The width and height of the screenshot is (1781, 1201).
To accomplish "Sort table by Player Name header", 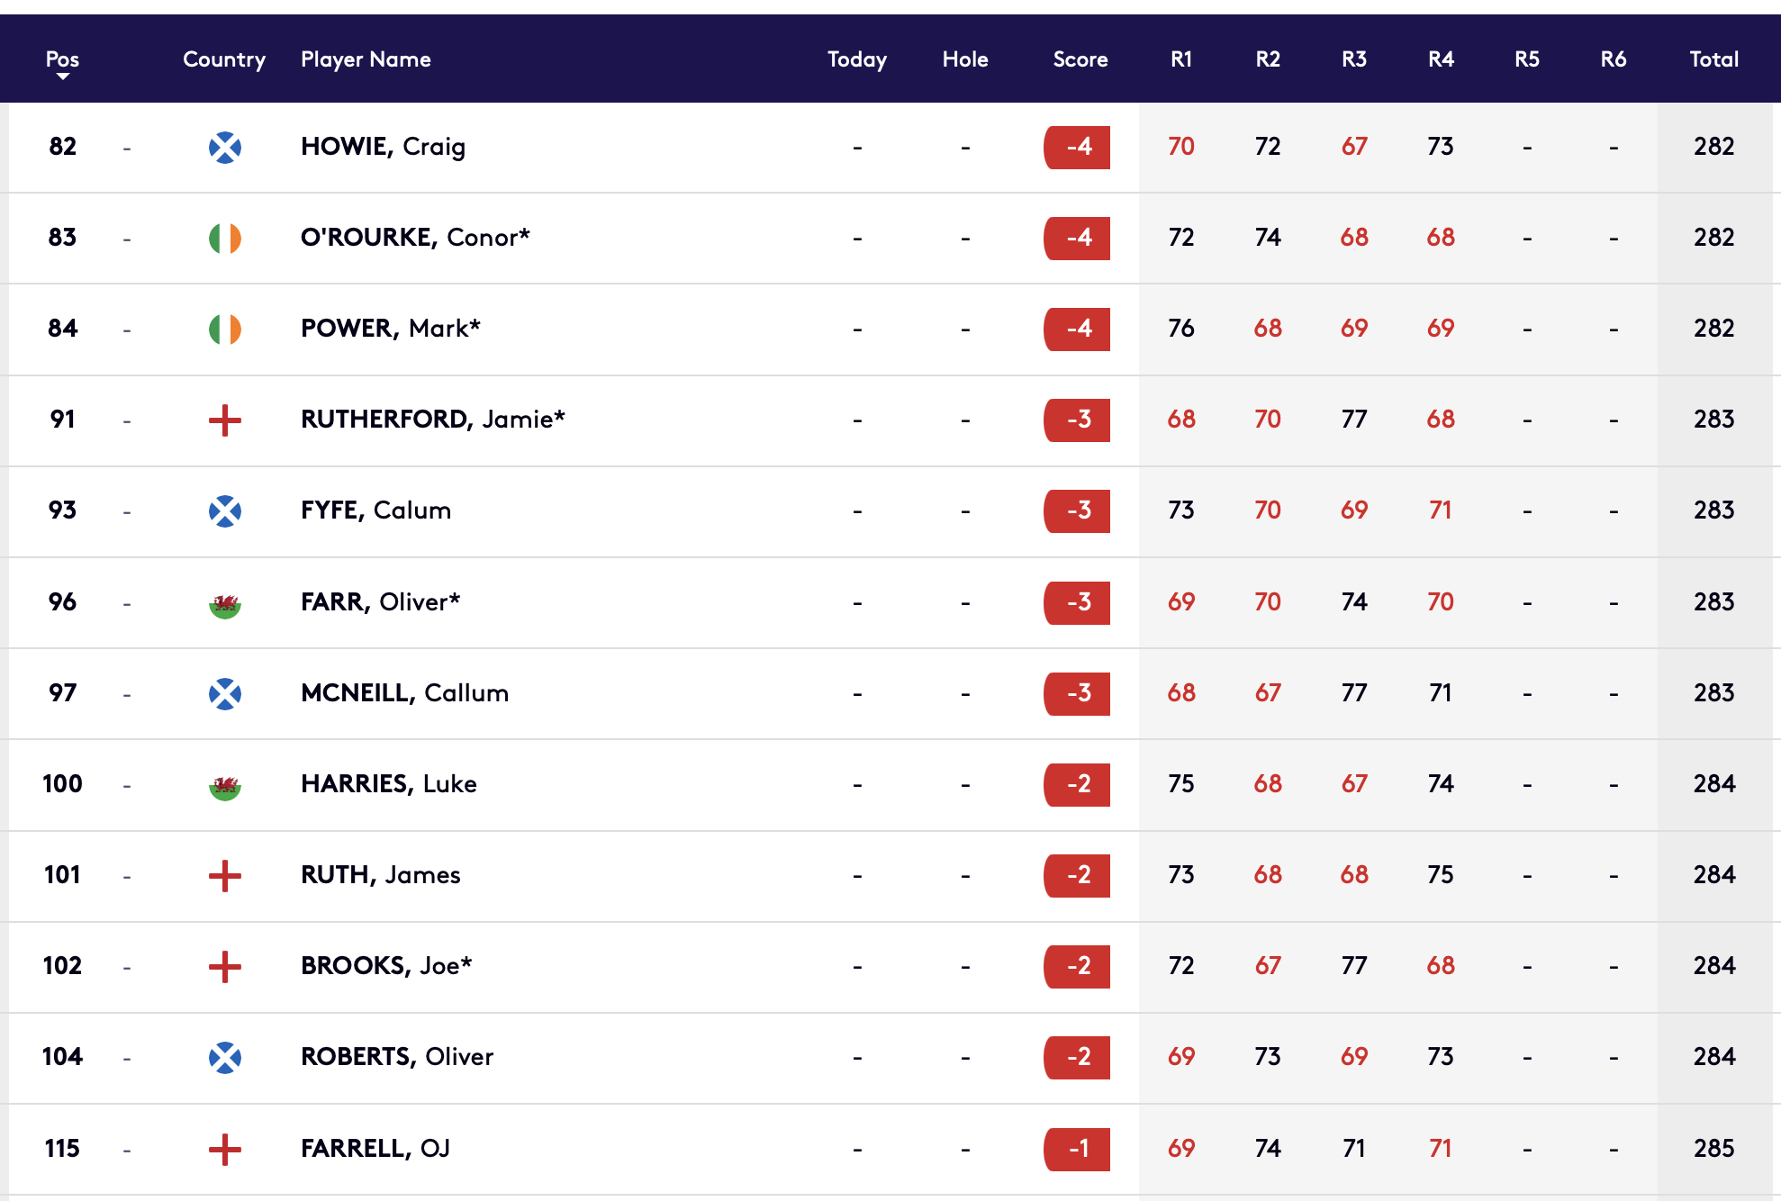I will [366, 59].
